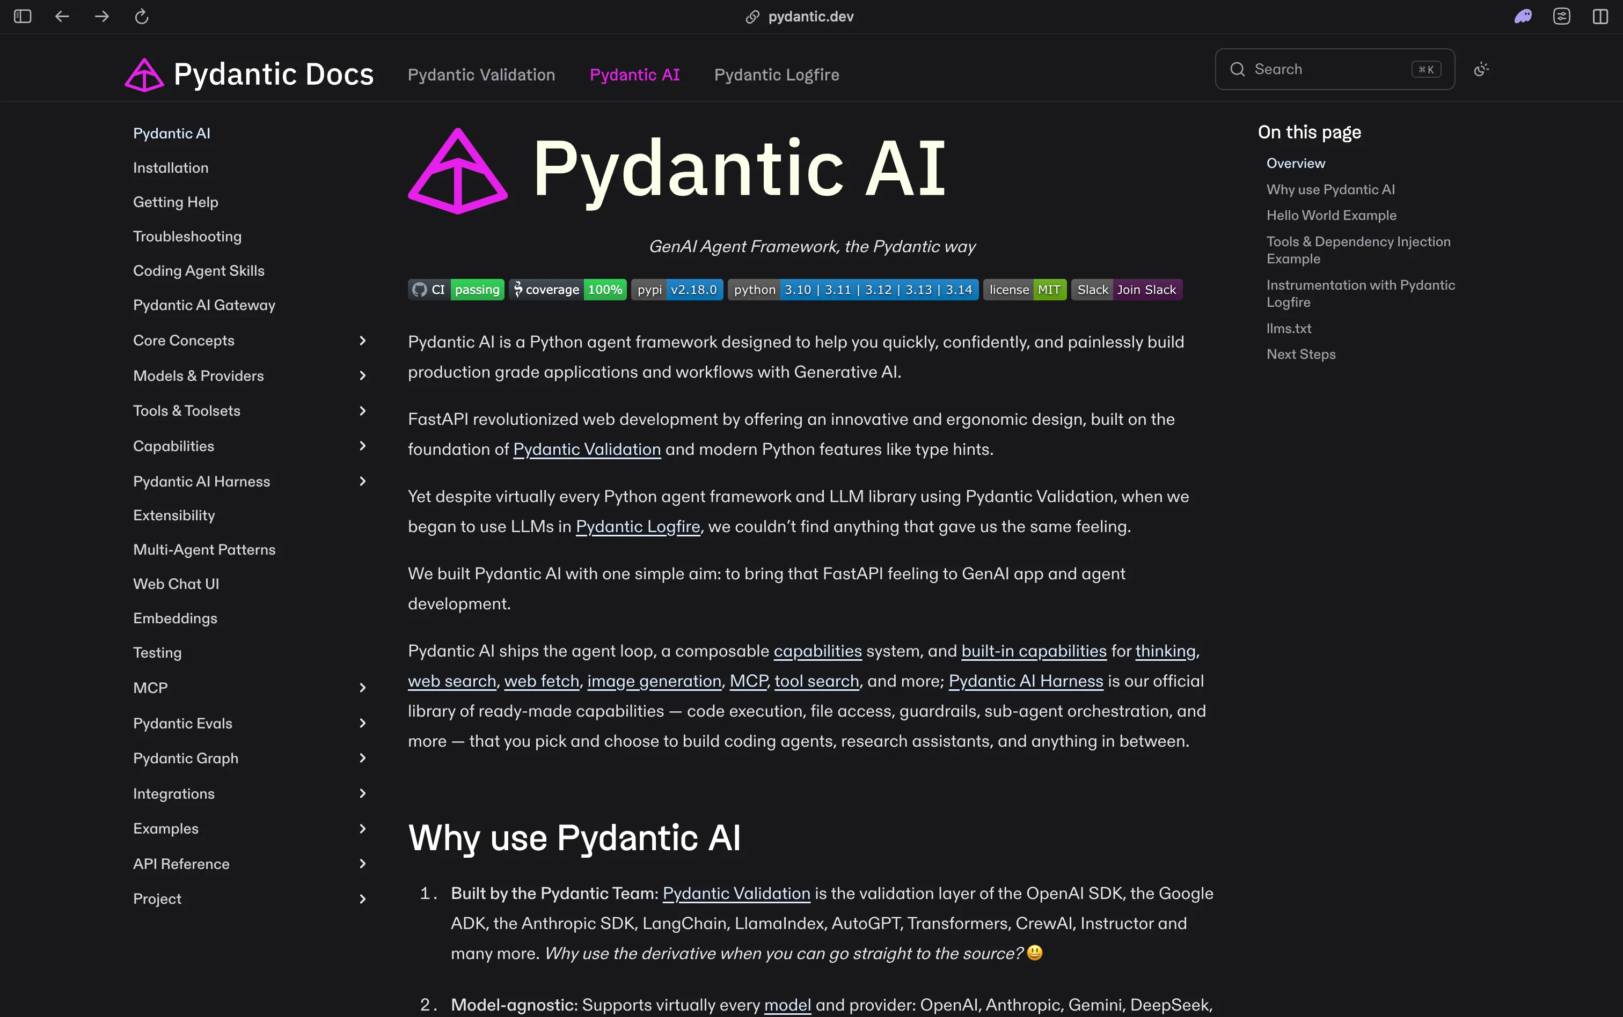
Task: Expand the Project chevron
Action: (x=363, y=900)
